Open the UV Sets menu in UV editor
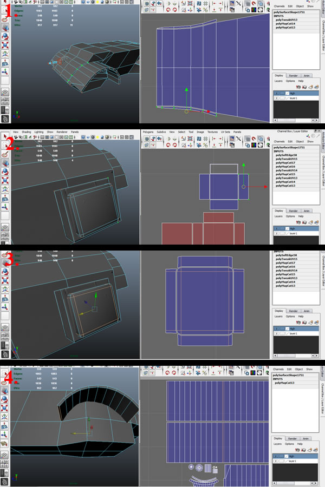The width and height of the screenshot is (325, 487). click(225, 132)
